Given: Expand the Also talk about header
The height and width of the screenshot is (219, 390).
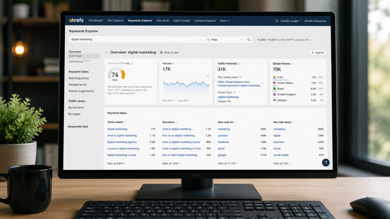Looking at the screenshot, I should point(283,122).
